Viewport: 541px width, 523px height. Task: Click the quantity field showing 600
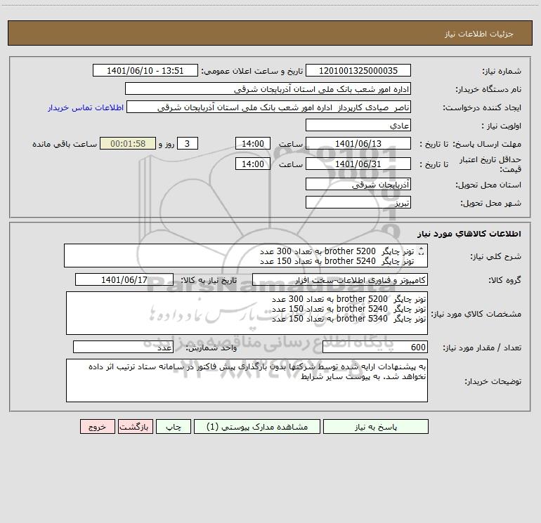375,347
